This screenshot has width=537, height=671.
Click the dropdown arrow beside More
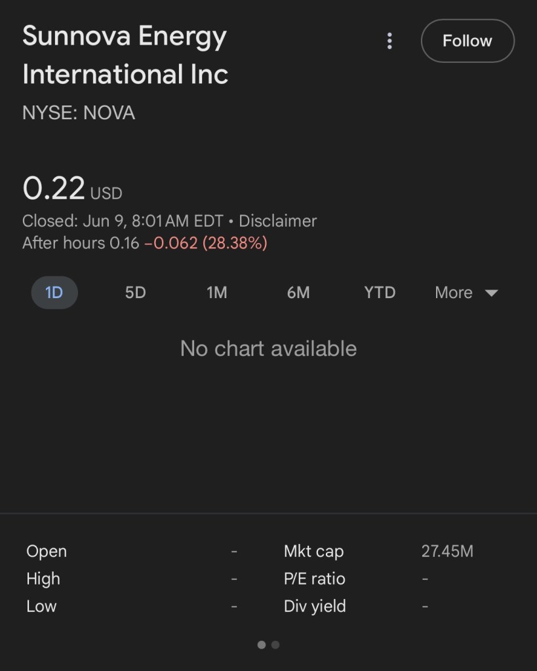tap(492, 293)
